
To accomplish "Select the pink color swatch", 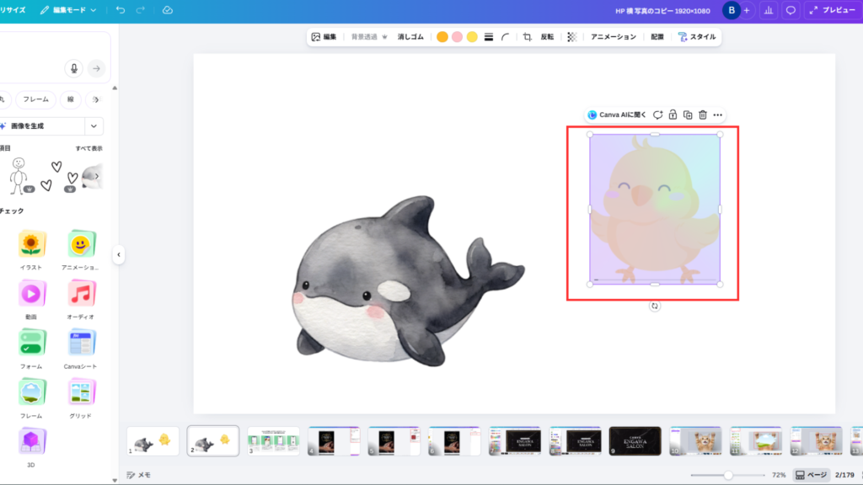I will (457, 37).
